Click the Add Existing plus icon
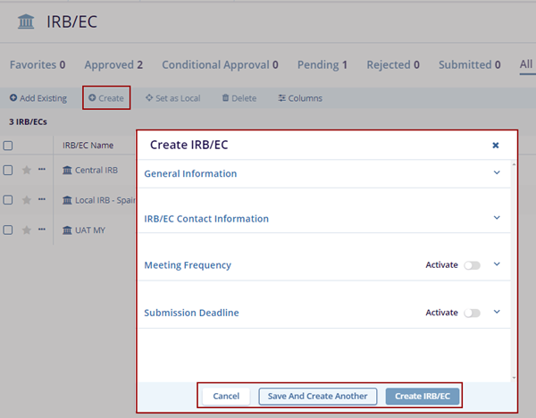Image resolution: width=536 pixels, height=418 pixels. coord(13,97)
